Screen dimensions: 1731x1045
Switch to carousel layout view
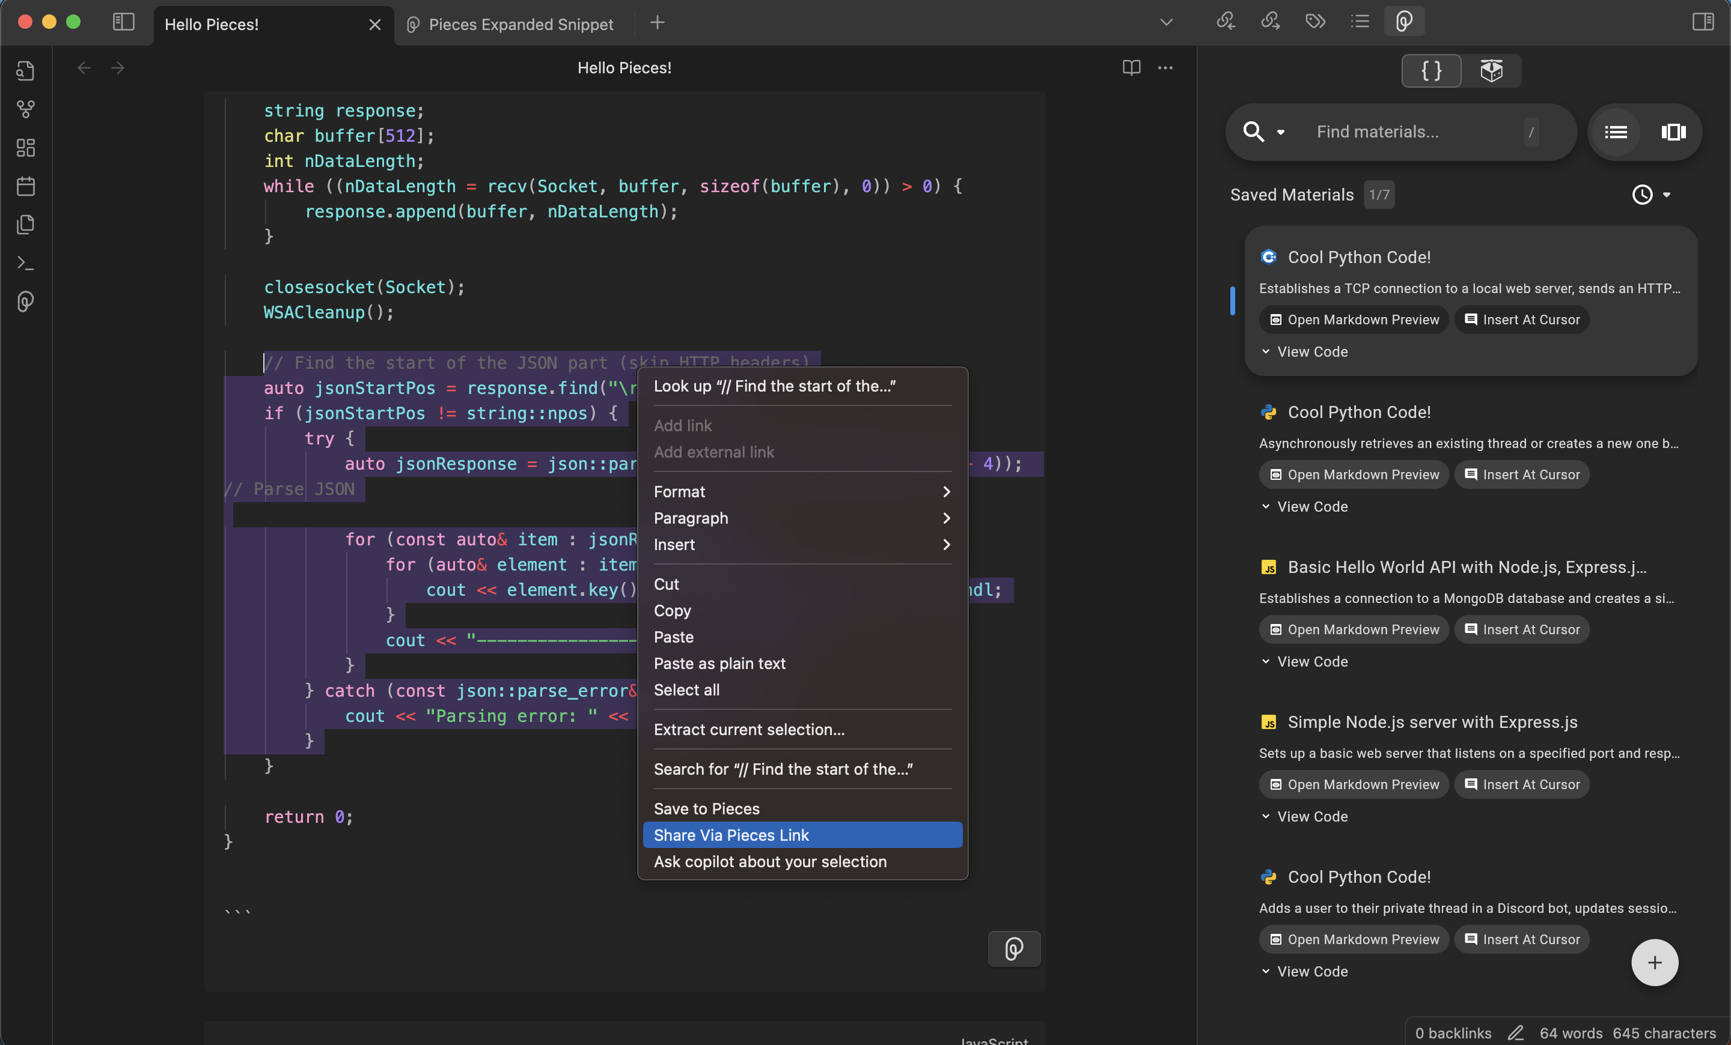[x=1673, y=132]
